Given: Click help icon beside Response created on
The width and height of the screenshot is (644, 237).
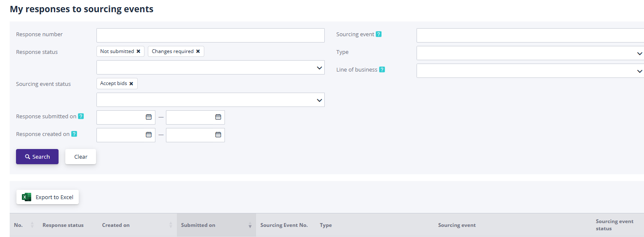Looking at the screenshot, I should point(74,134).
